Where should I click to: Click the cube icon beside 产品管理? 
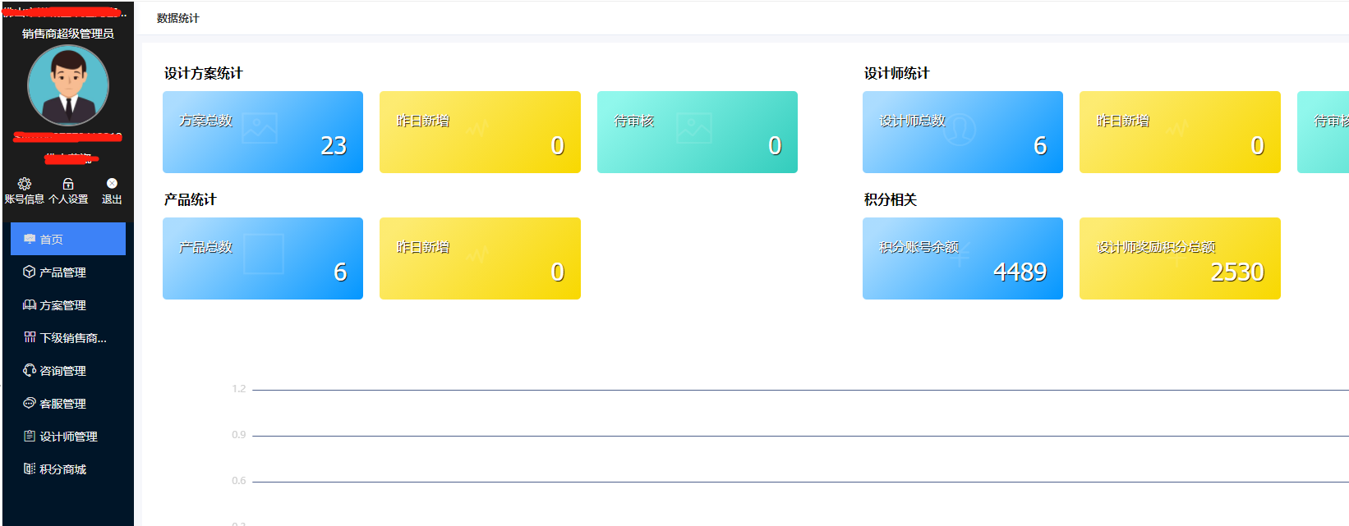(x=30, y=272)
